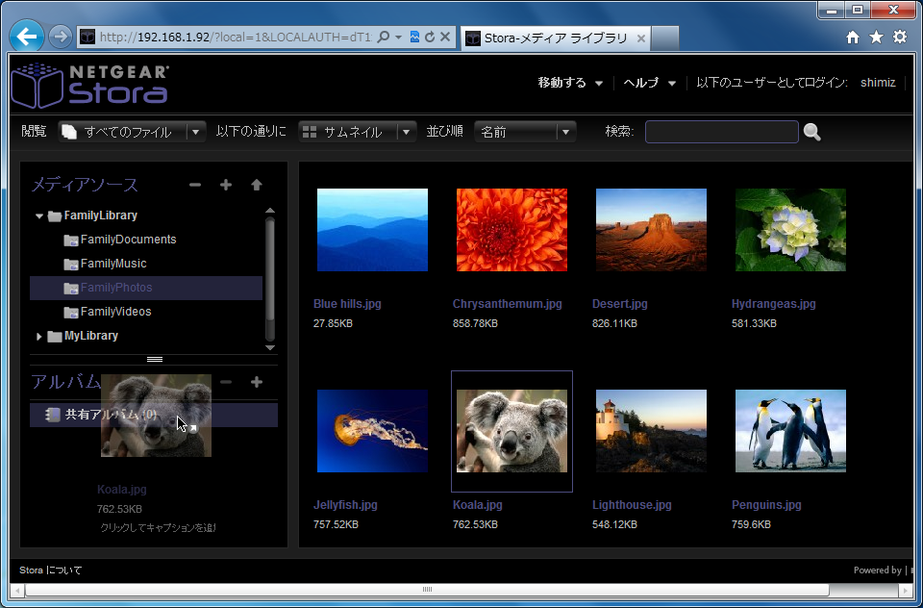The height and width of the screenshot is (608, 923).
Task: Click the Stora について link
Action: 51,570
